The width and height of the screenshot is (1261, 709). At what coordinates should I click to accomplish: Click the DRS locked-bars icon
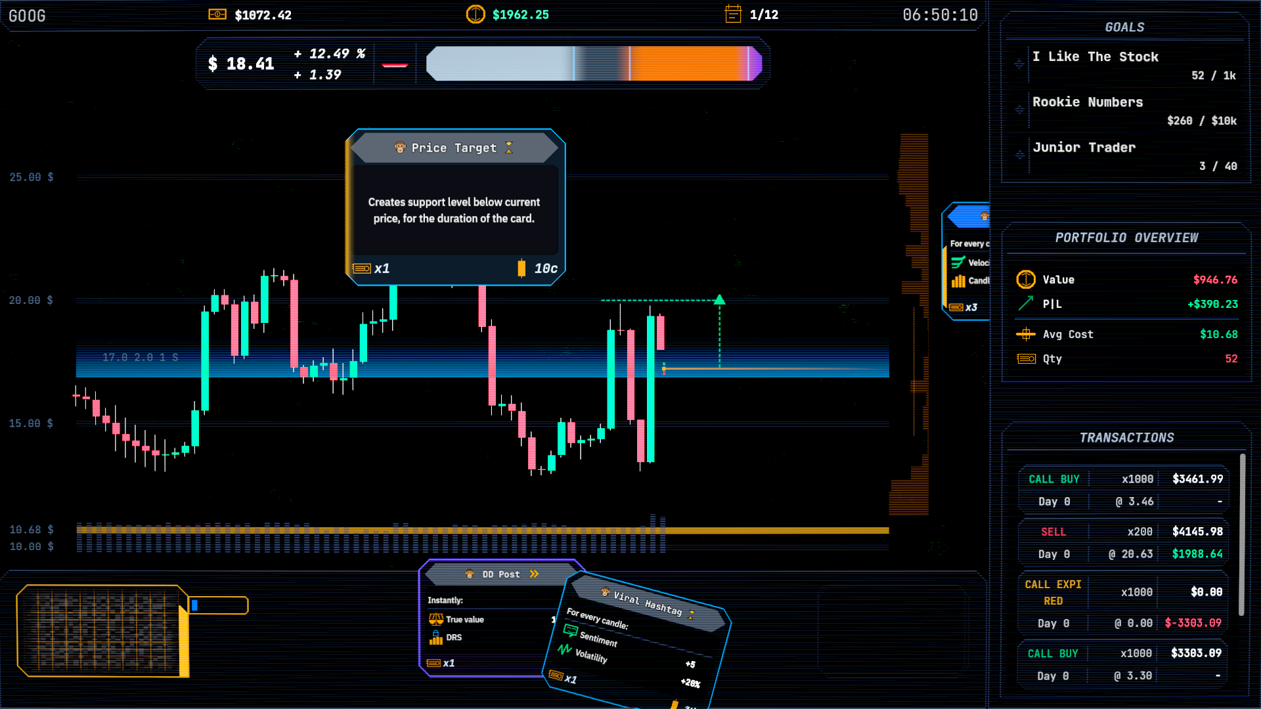(436, 637)
